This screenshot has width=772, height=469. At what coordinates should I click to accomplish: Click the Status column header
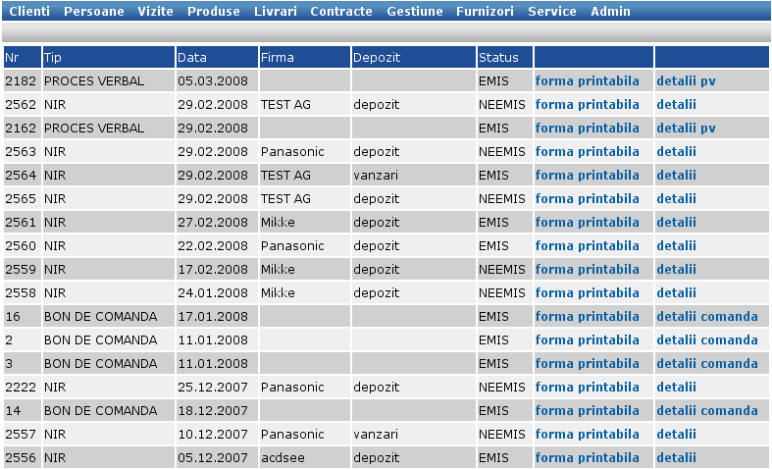[x=498, y=58]
